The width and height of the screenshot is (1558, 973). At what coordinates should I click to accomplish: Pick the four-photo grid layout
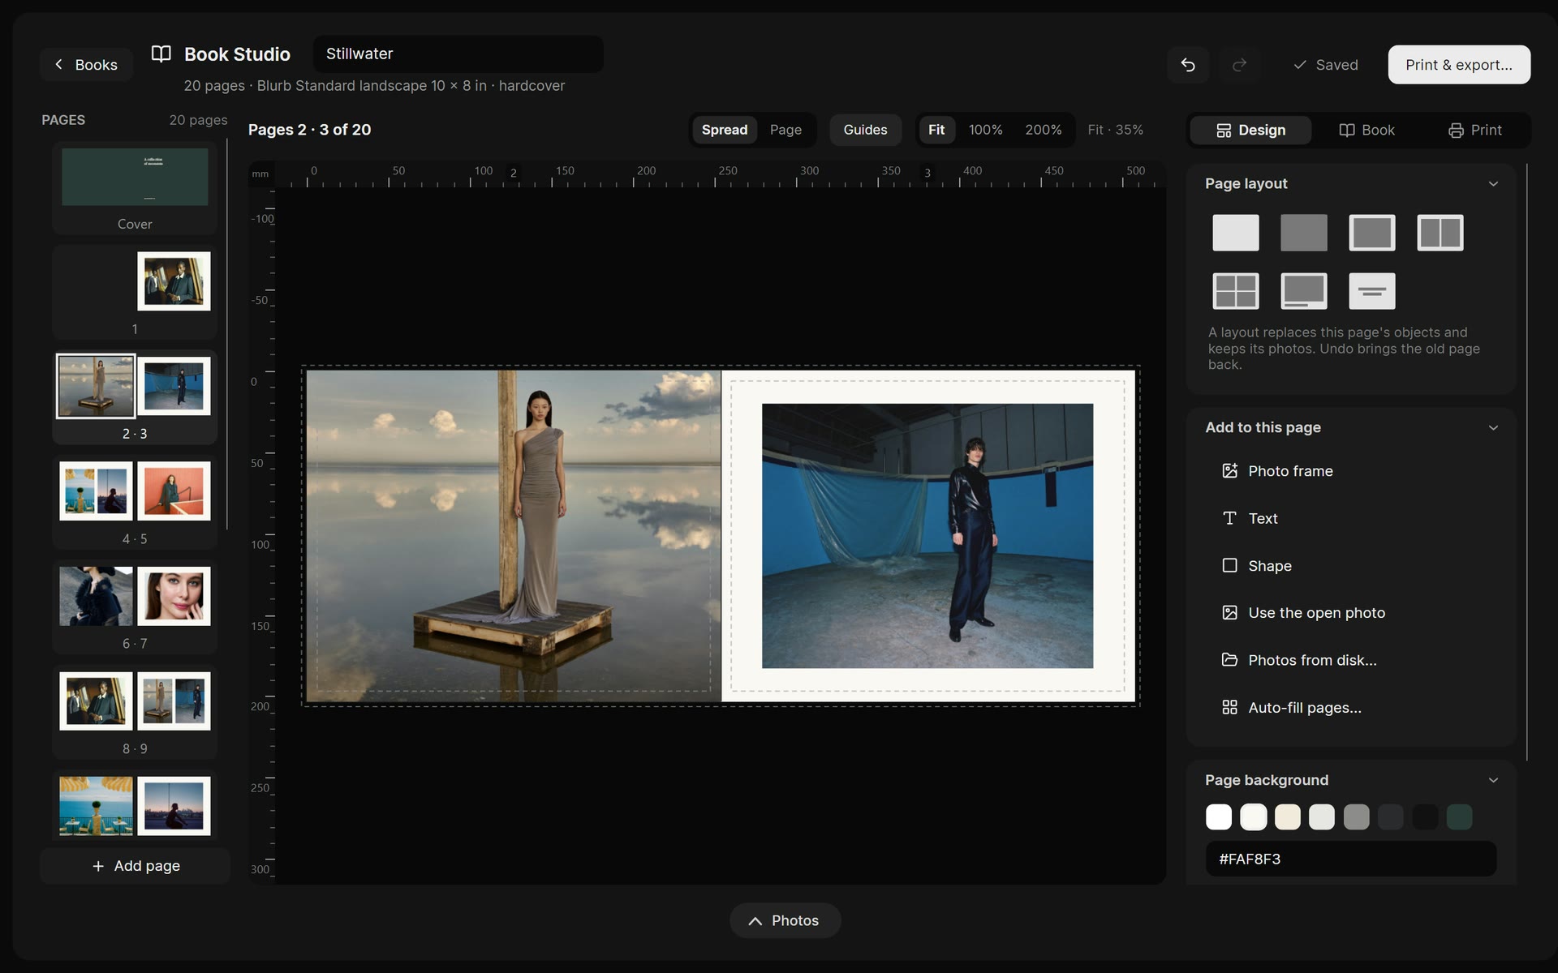click(x=1235, y=291)
